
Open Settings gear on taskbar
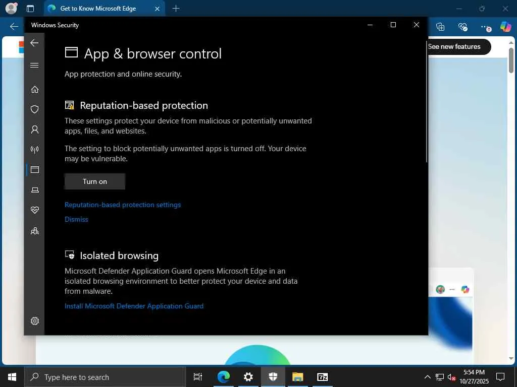[248, 377]
